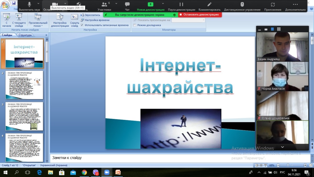Screen dimensions: 314x177
Task: Select Чорна Анастасія video tile
Action: pyautogui.click(x=282, y=76)
